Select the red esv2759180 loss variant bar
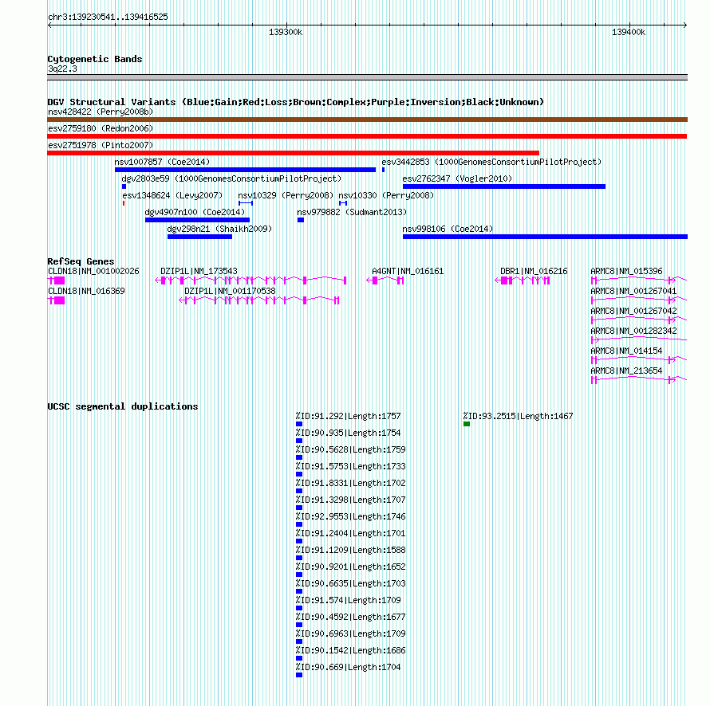Screen dimensions: 710x706 [367, 136]
